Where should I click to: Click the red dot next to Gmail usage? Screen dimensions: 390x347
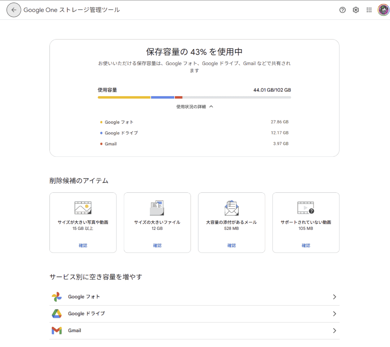tap(101, 144)
